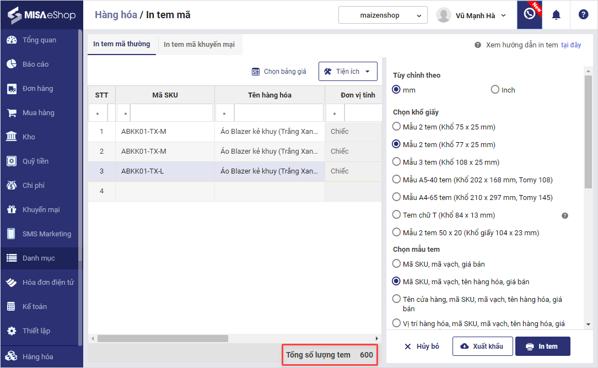Select row with SKU ABKK01-TX-L
598x368 pixels.
point(235,171)
